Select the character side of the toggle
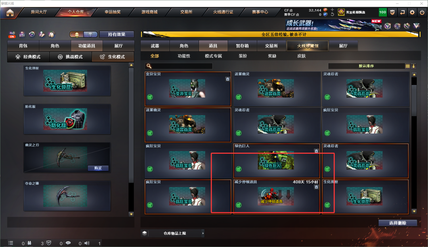Image resolution: width=428 pixels, height=247 pixels. pyautogui.click(x=77, y=34)
